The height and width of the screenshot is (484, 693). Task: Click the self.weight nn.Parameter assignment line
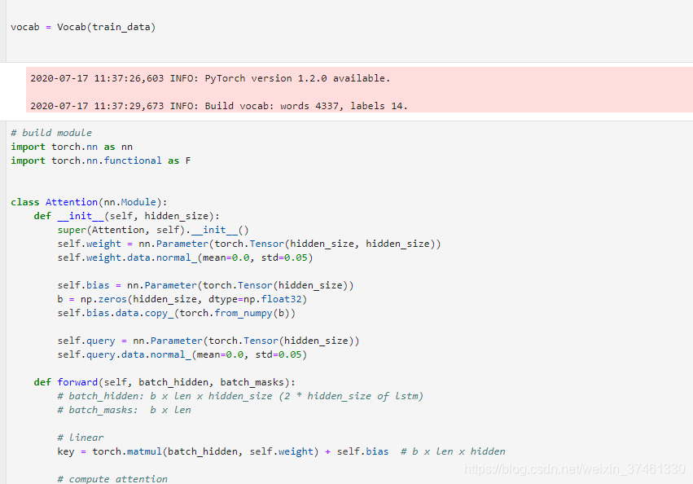[x=249, y=244]
